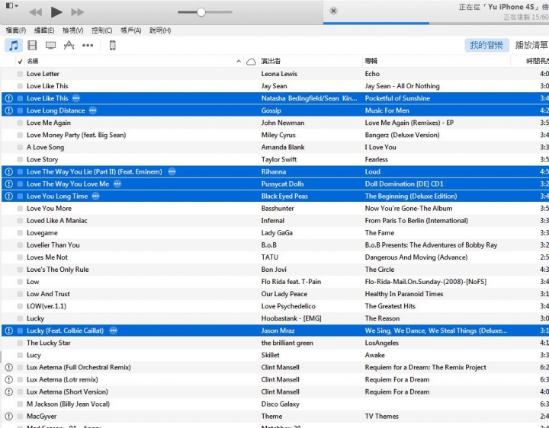Click the warning icon beside MacGyver

click(9, 417)
